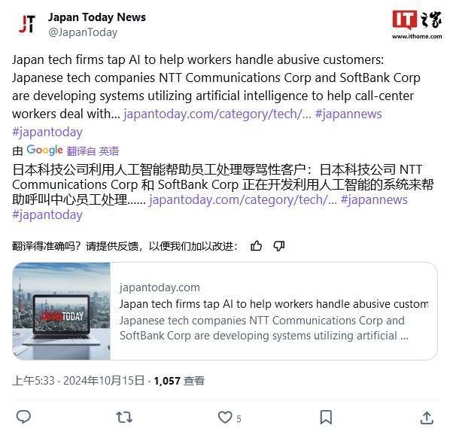450x435 pixels.
Task: Click the IT Home watermark logo
Action: [417, 24]
